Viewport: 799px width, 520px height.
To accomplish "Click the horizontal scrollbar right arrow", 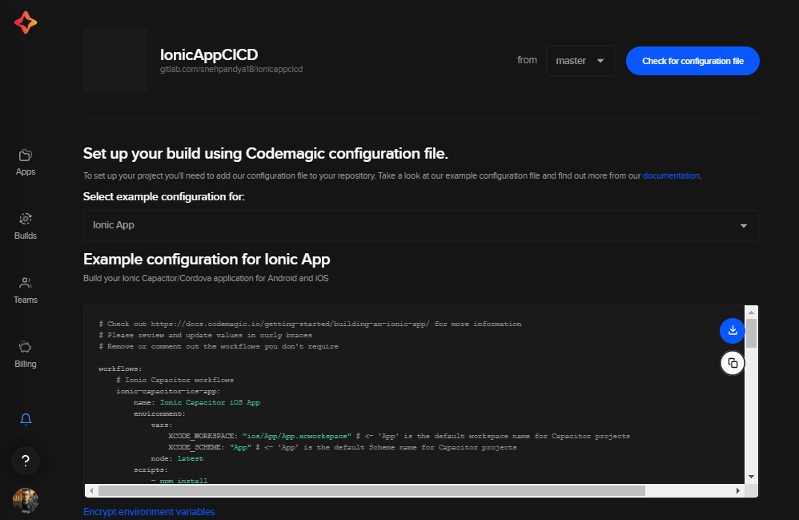I will click(738, 490).
